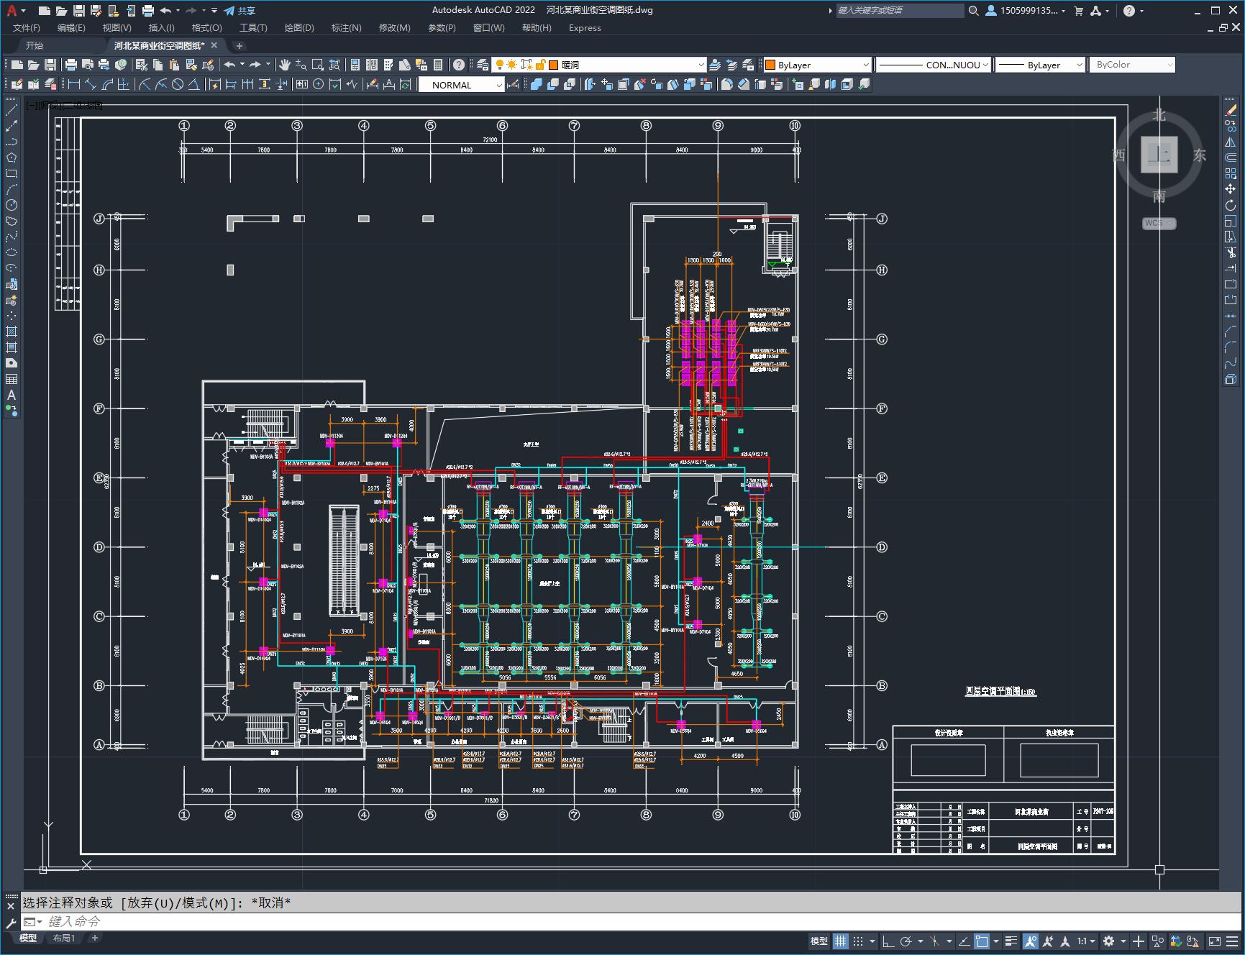Open the Layer Properties manager
The height and width of the screenshot is (955, 1245).
pyautogui.click(x=483, y=65)
